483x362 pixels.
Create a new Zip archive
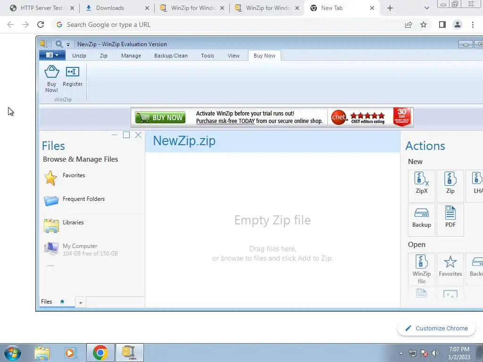coord(450,186)
